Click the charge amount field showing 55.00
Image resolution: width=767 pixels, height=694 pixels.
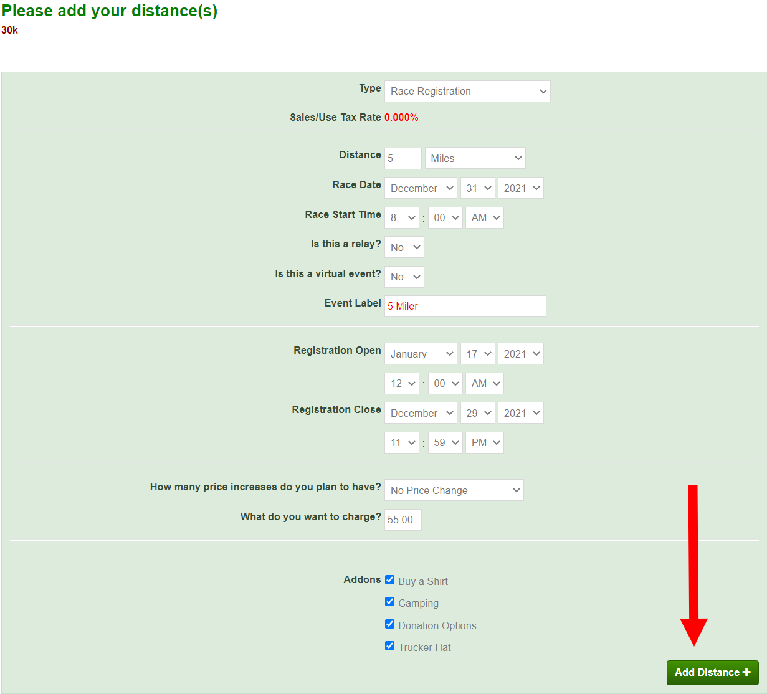(403, 520)
